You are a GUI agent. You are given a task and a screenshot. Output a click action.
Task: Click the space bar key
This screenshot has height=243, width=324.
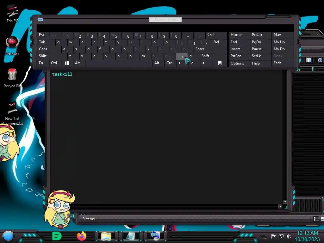(x=119, y=63)
